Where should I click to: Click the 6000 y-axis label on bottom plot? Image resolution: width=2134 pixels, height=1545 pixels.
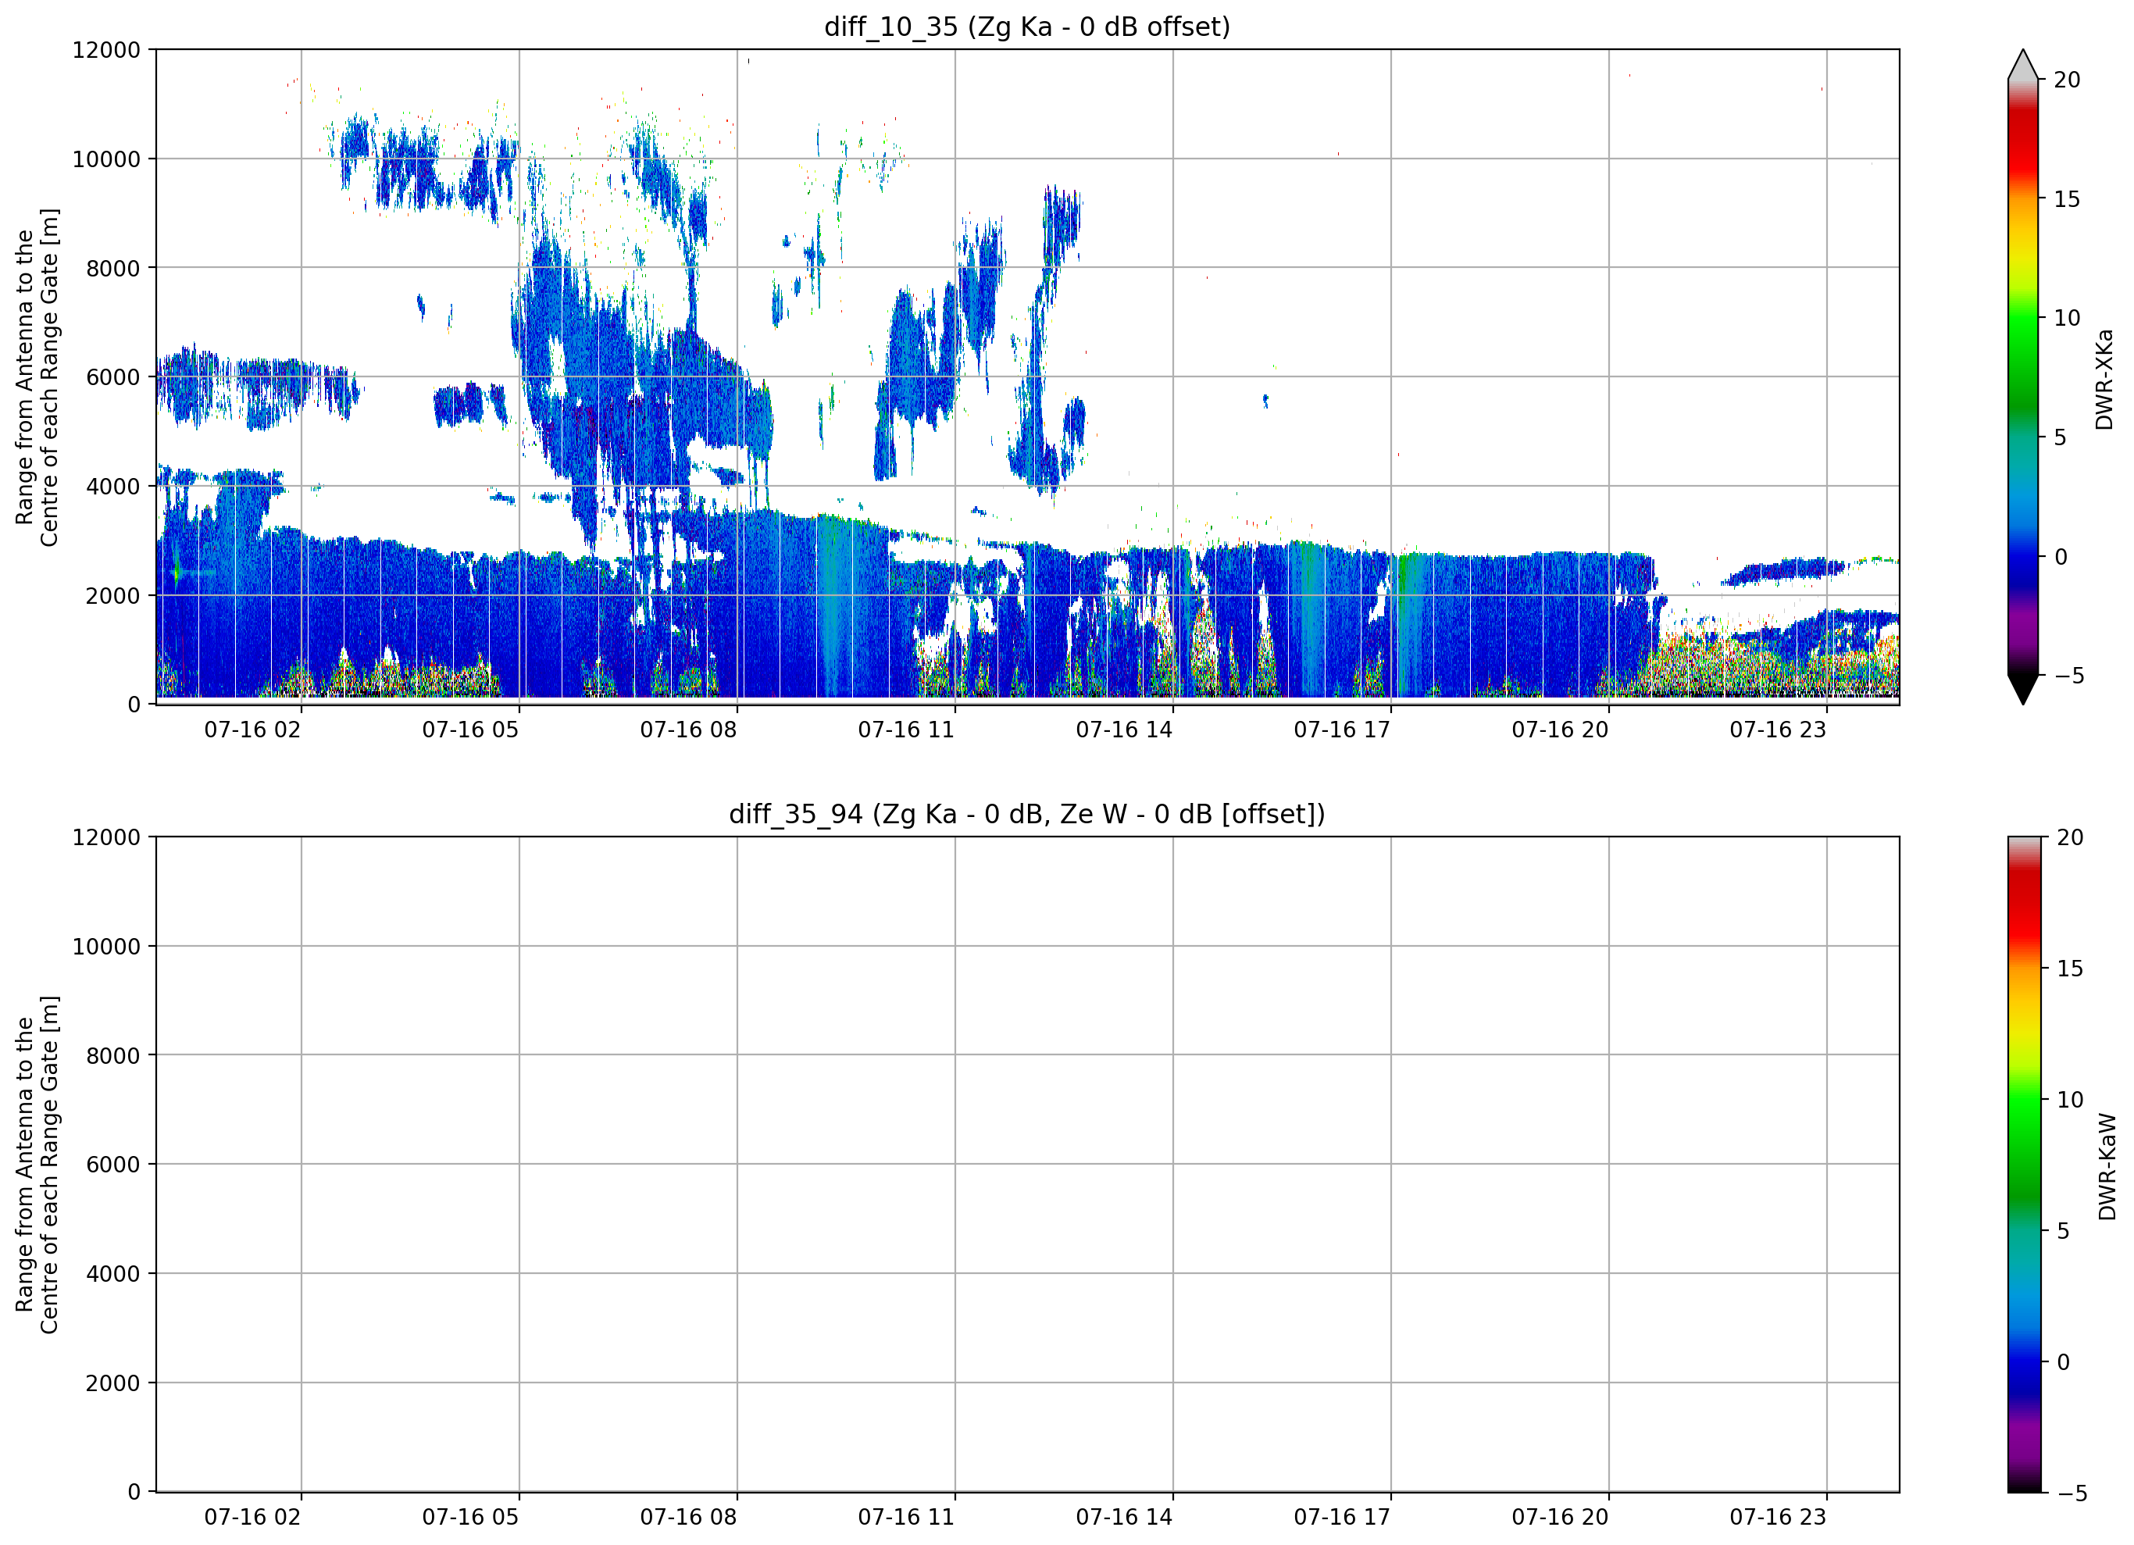(113, 1165)
